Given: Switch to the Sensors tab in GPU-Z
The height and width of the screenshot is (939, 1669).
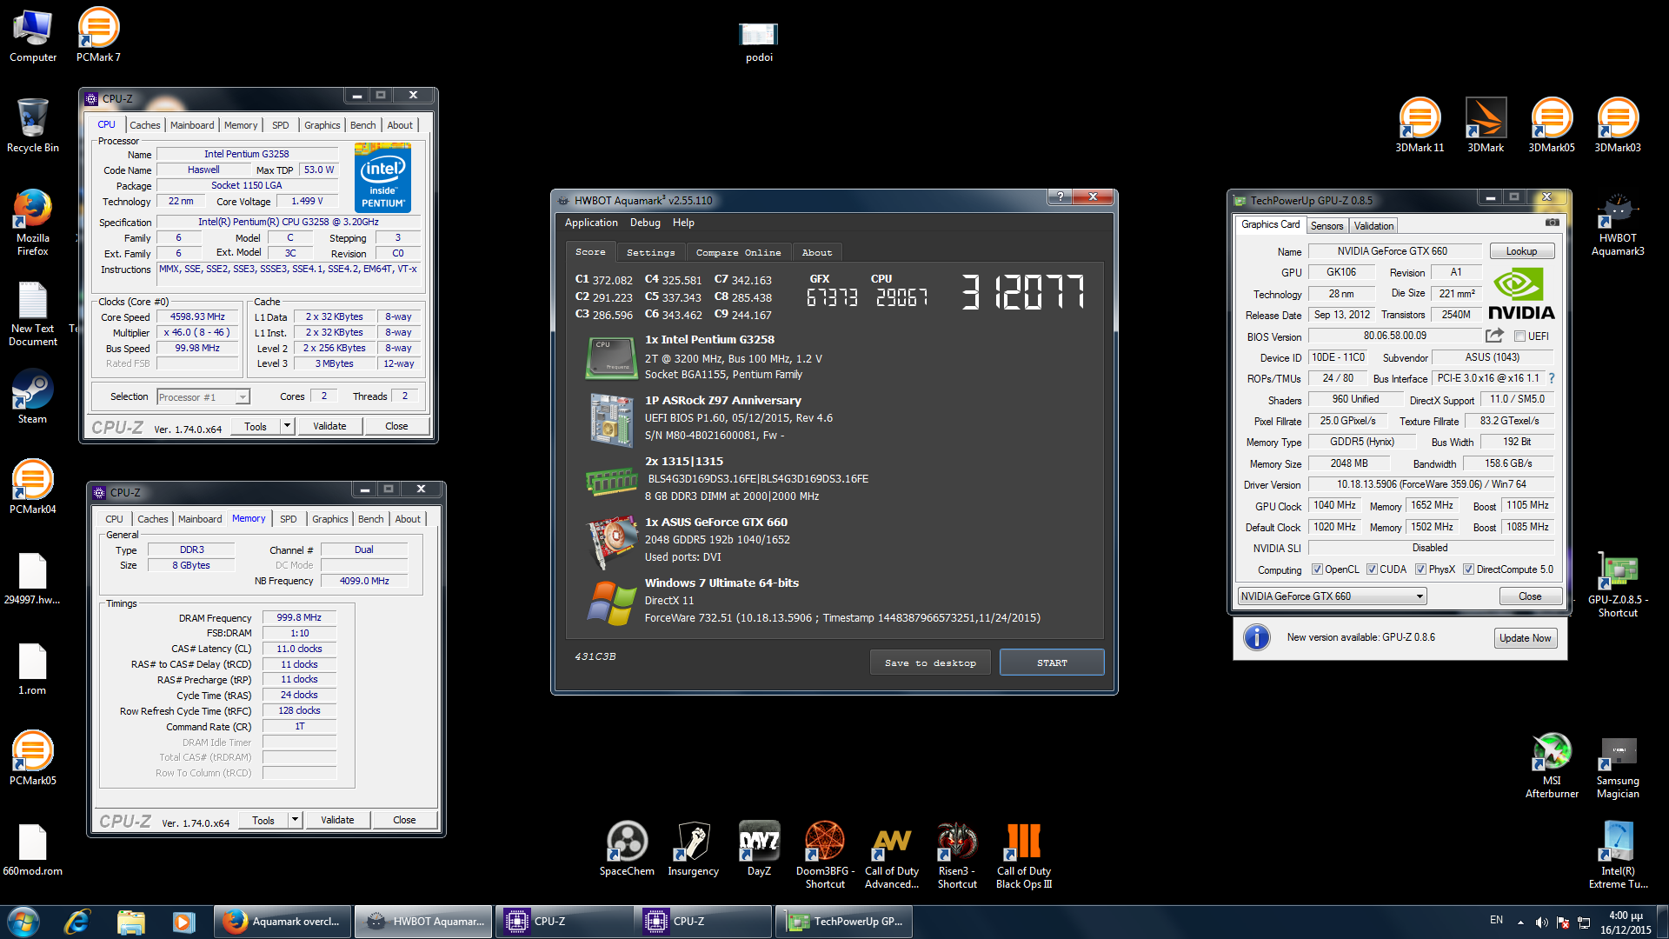Looking at the screenshot, I should [x=1327, y=225].
